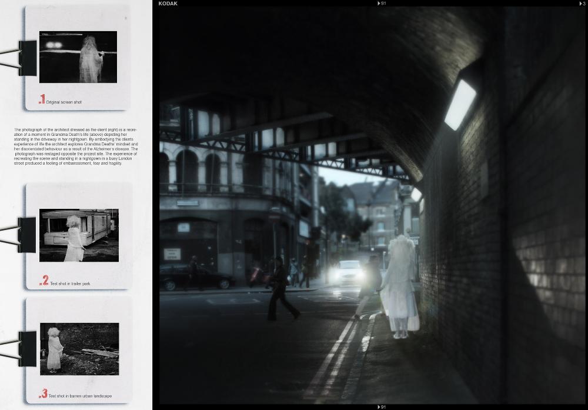This screenshot has width=588, height=410.
Task: Click the red number .3 label
Action: pos(43,394)
